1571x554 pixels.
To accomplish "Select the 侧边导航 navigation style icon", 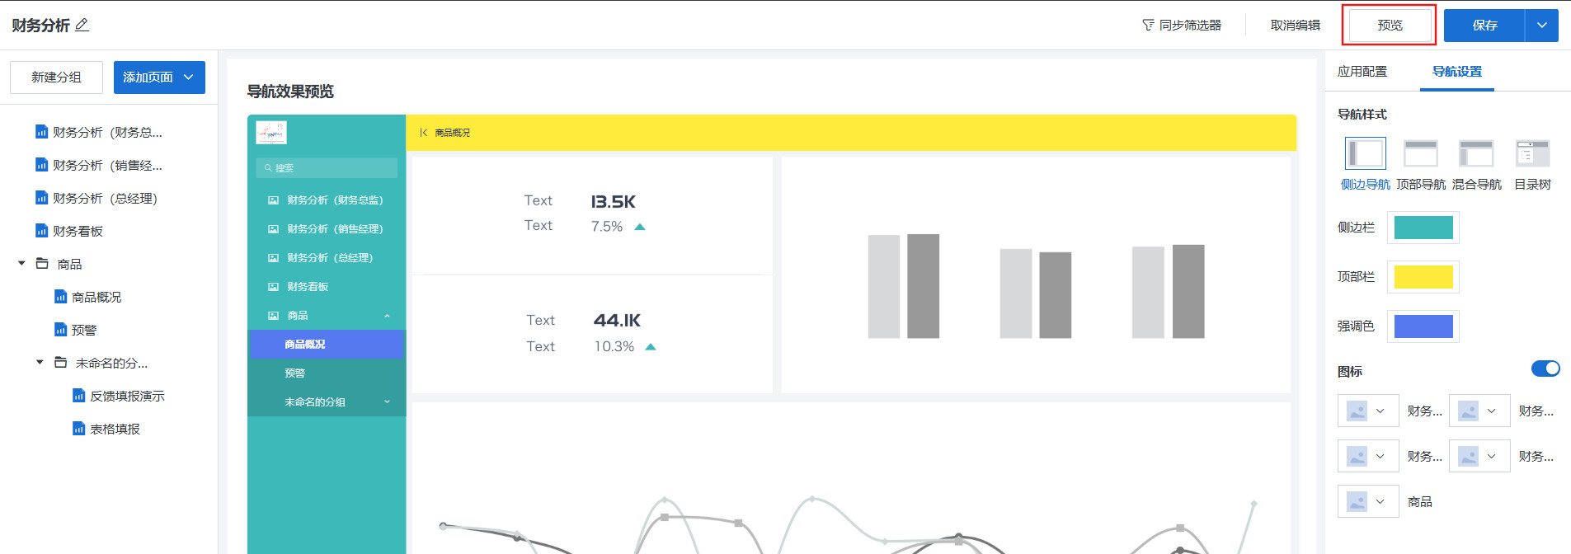I will coord(1365,154).
